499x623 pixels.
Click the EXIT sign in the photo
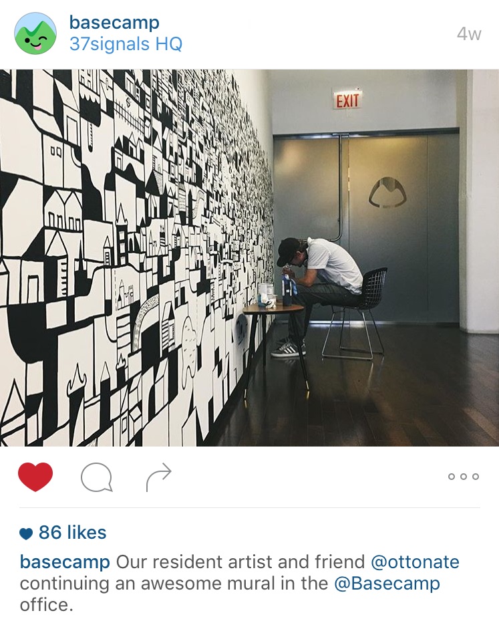click(347, 99)
